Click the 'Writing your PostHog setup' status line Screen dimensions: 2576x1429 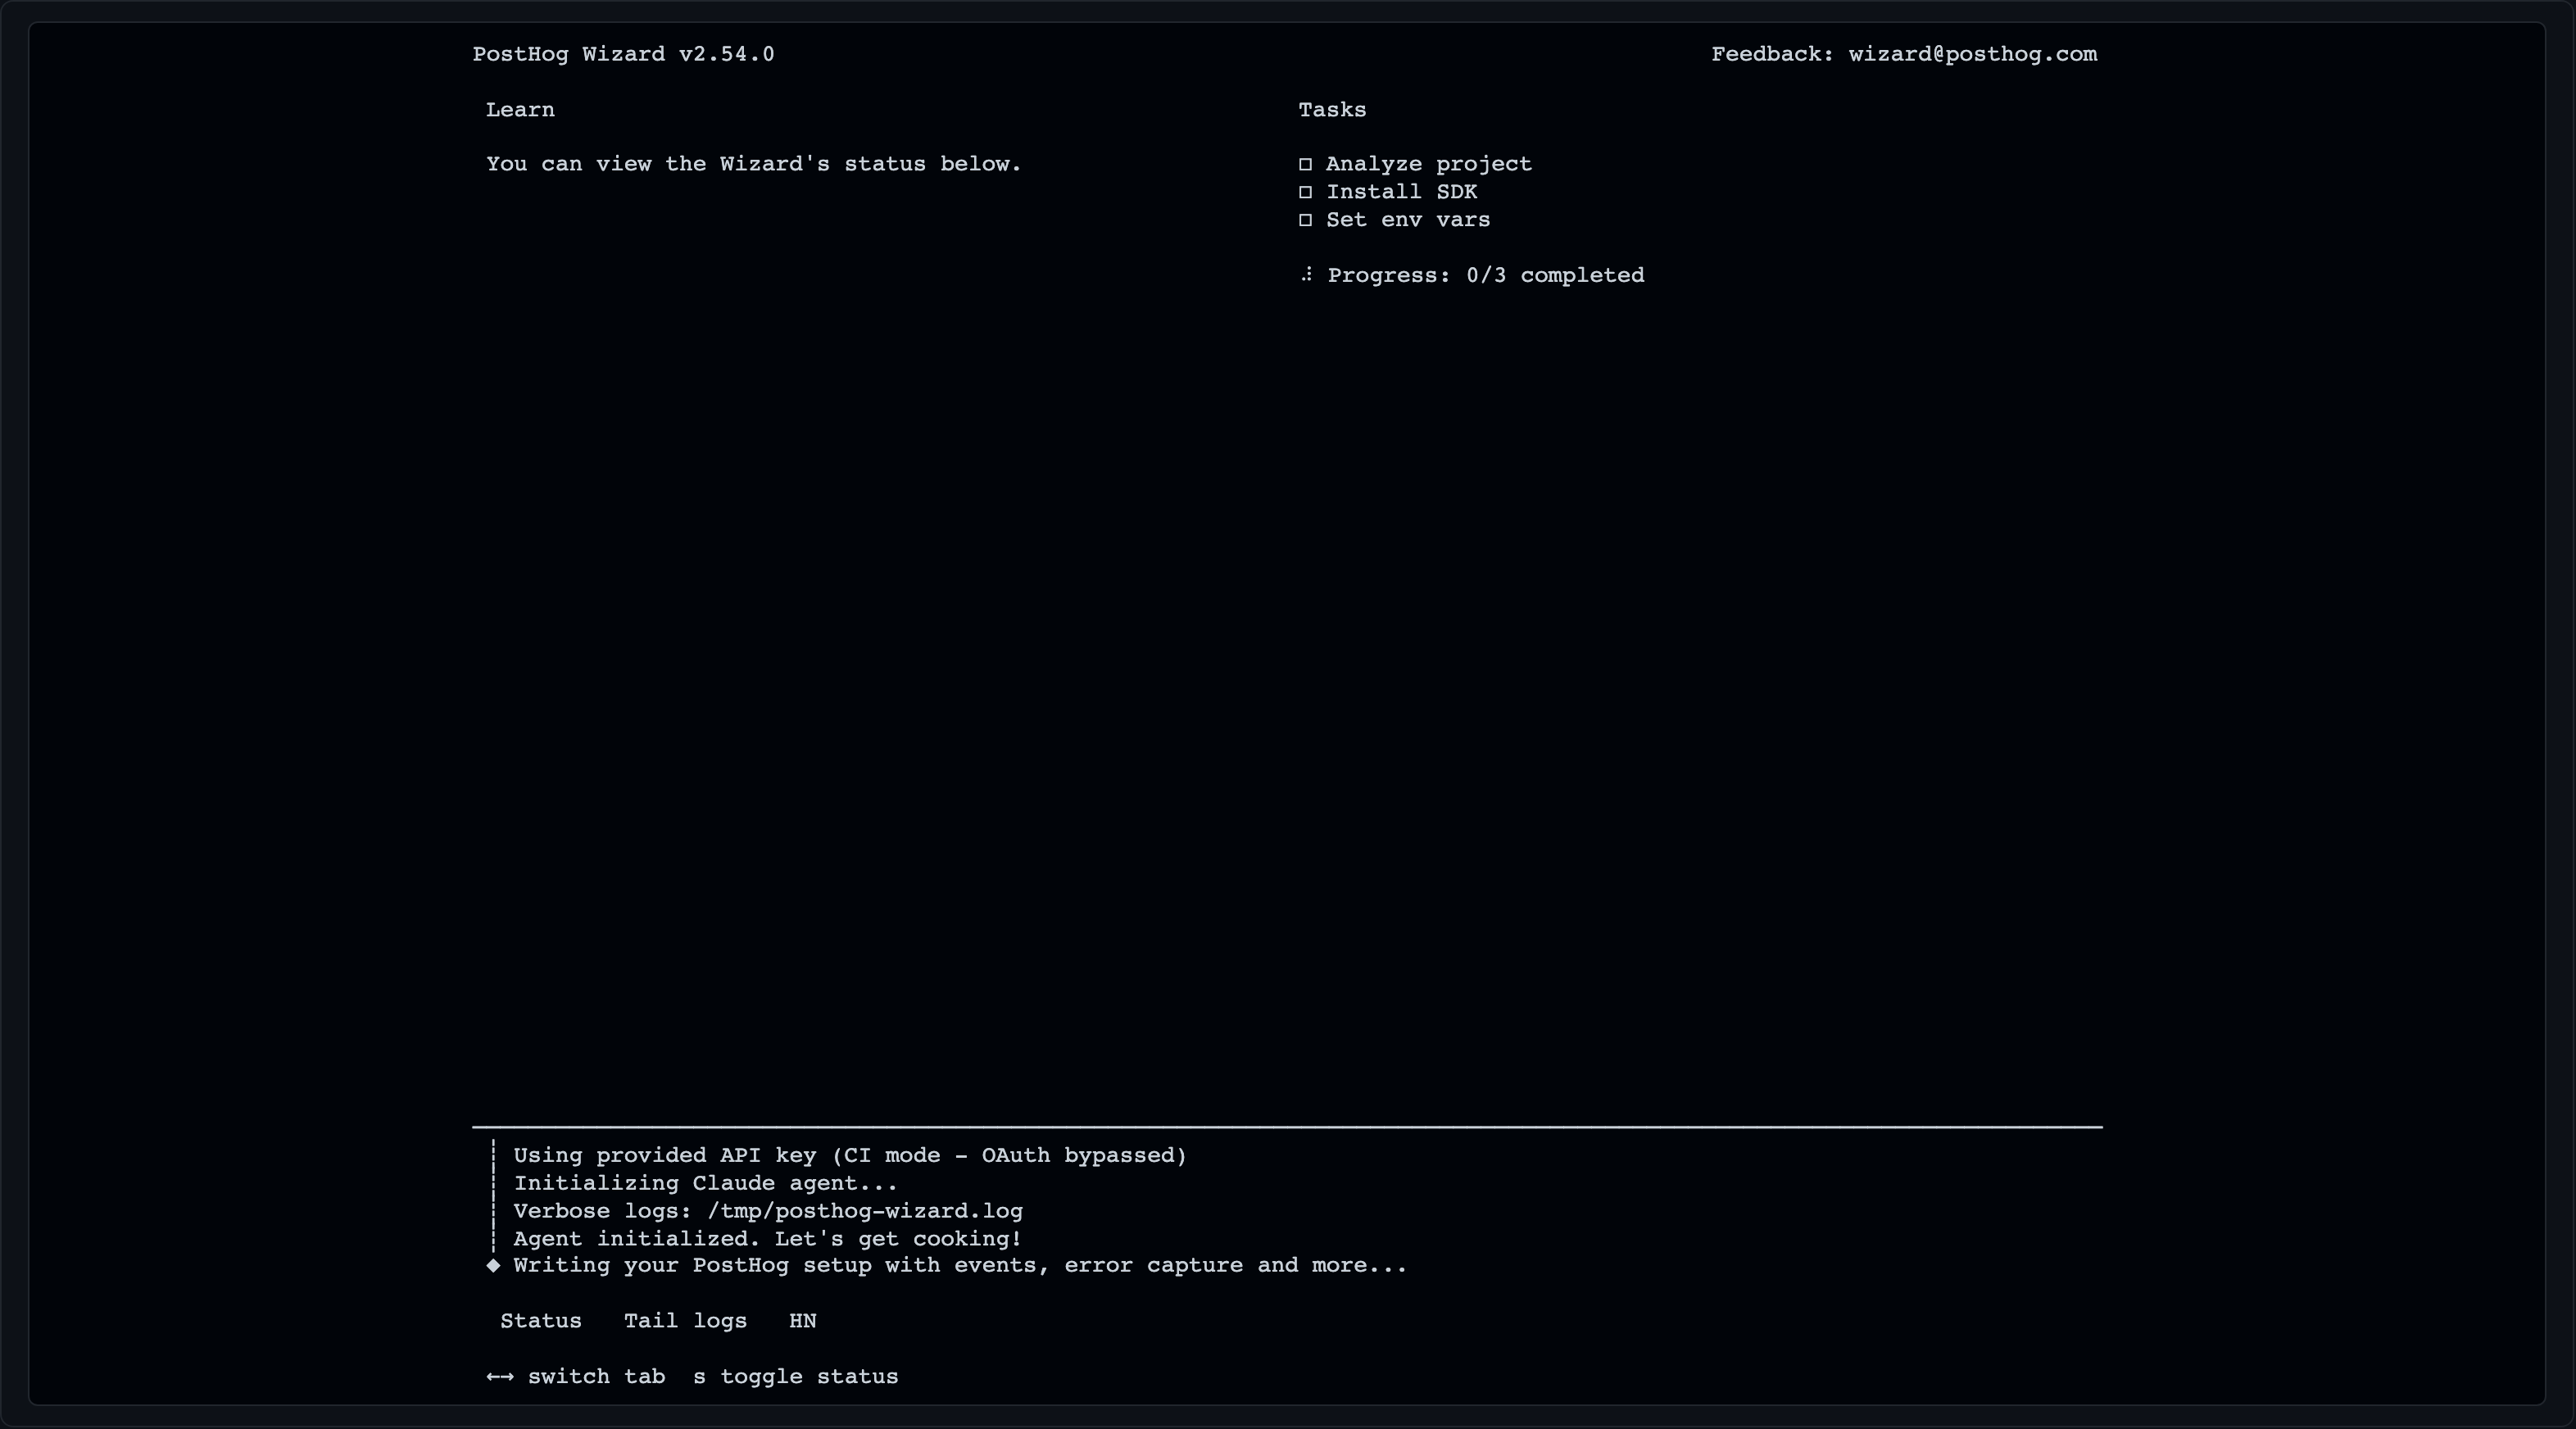(960, 1265)
